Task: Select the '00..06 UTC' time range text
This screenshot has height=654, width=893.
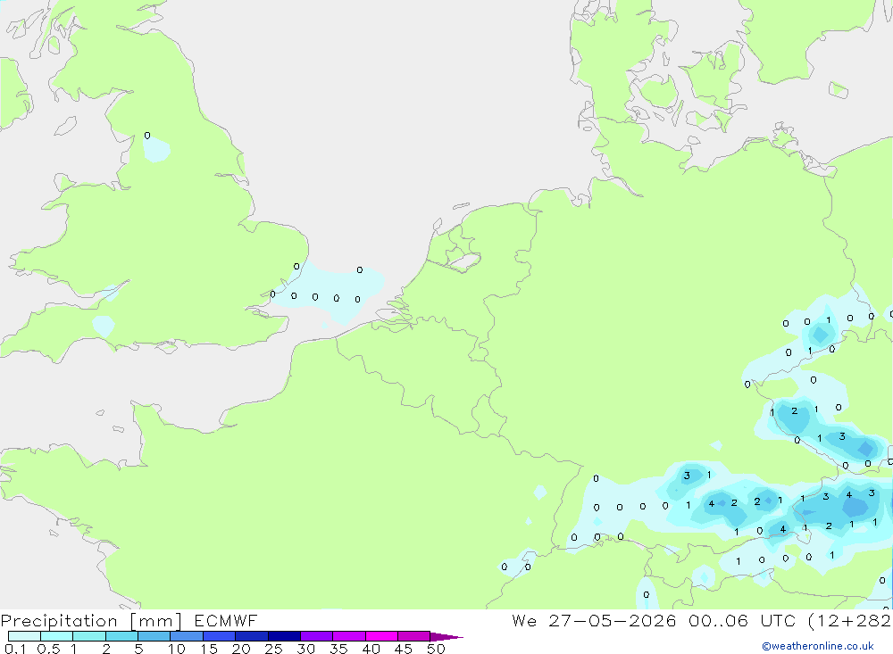Action: tap(742, 620)
